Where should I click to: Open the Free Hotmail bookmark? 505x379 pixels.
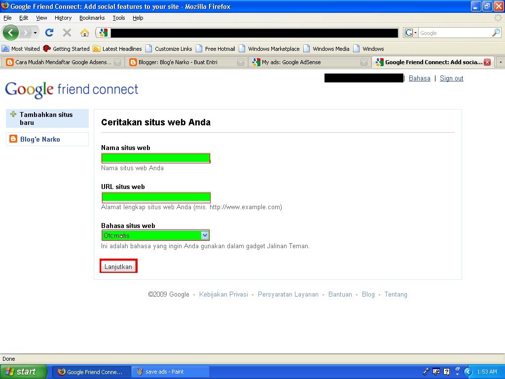(216, 49)
